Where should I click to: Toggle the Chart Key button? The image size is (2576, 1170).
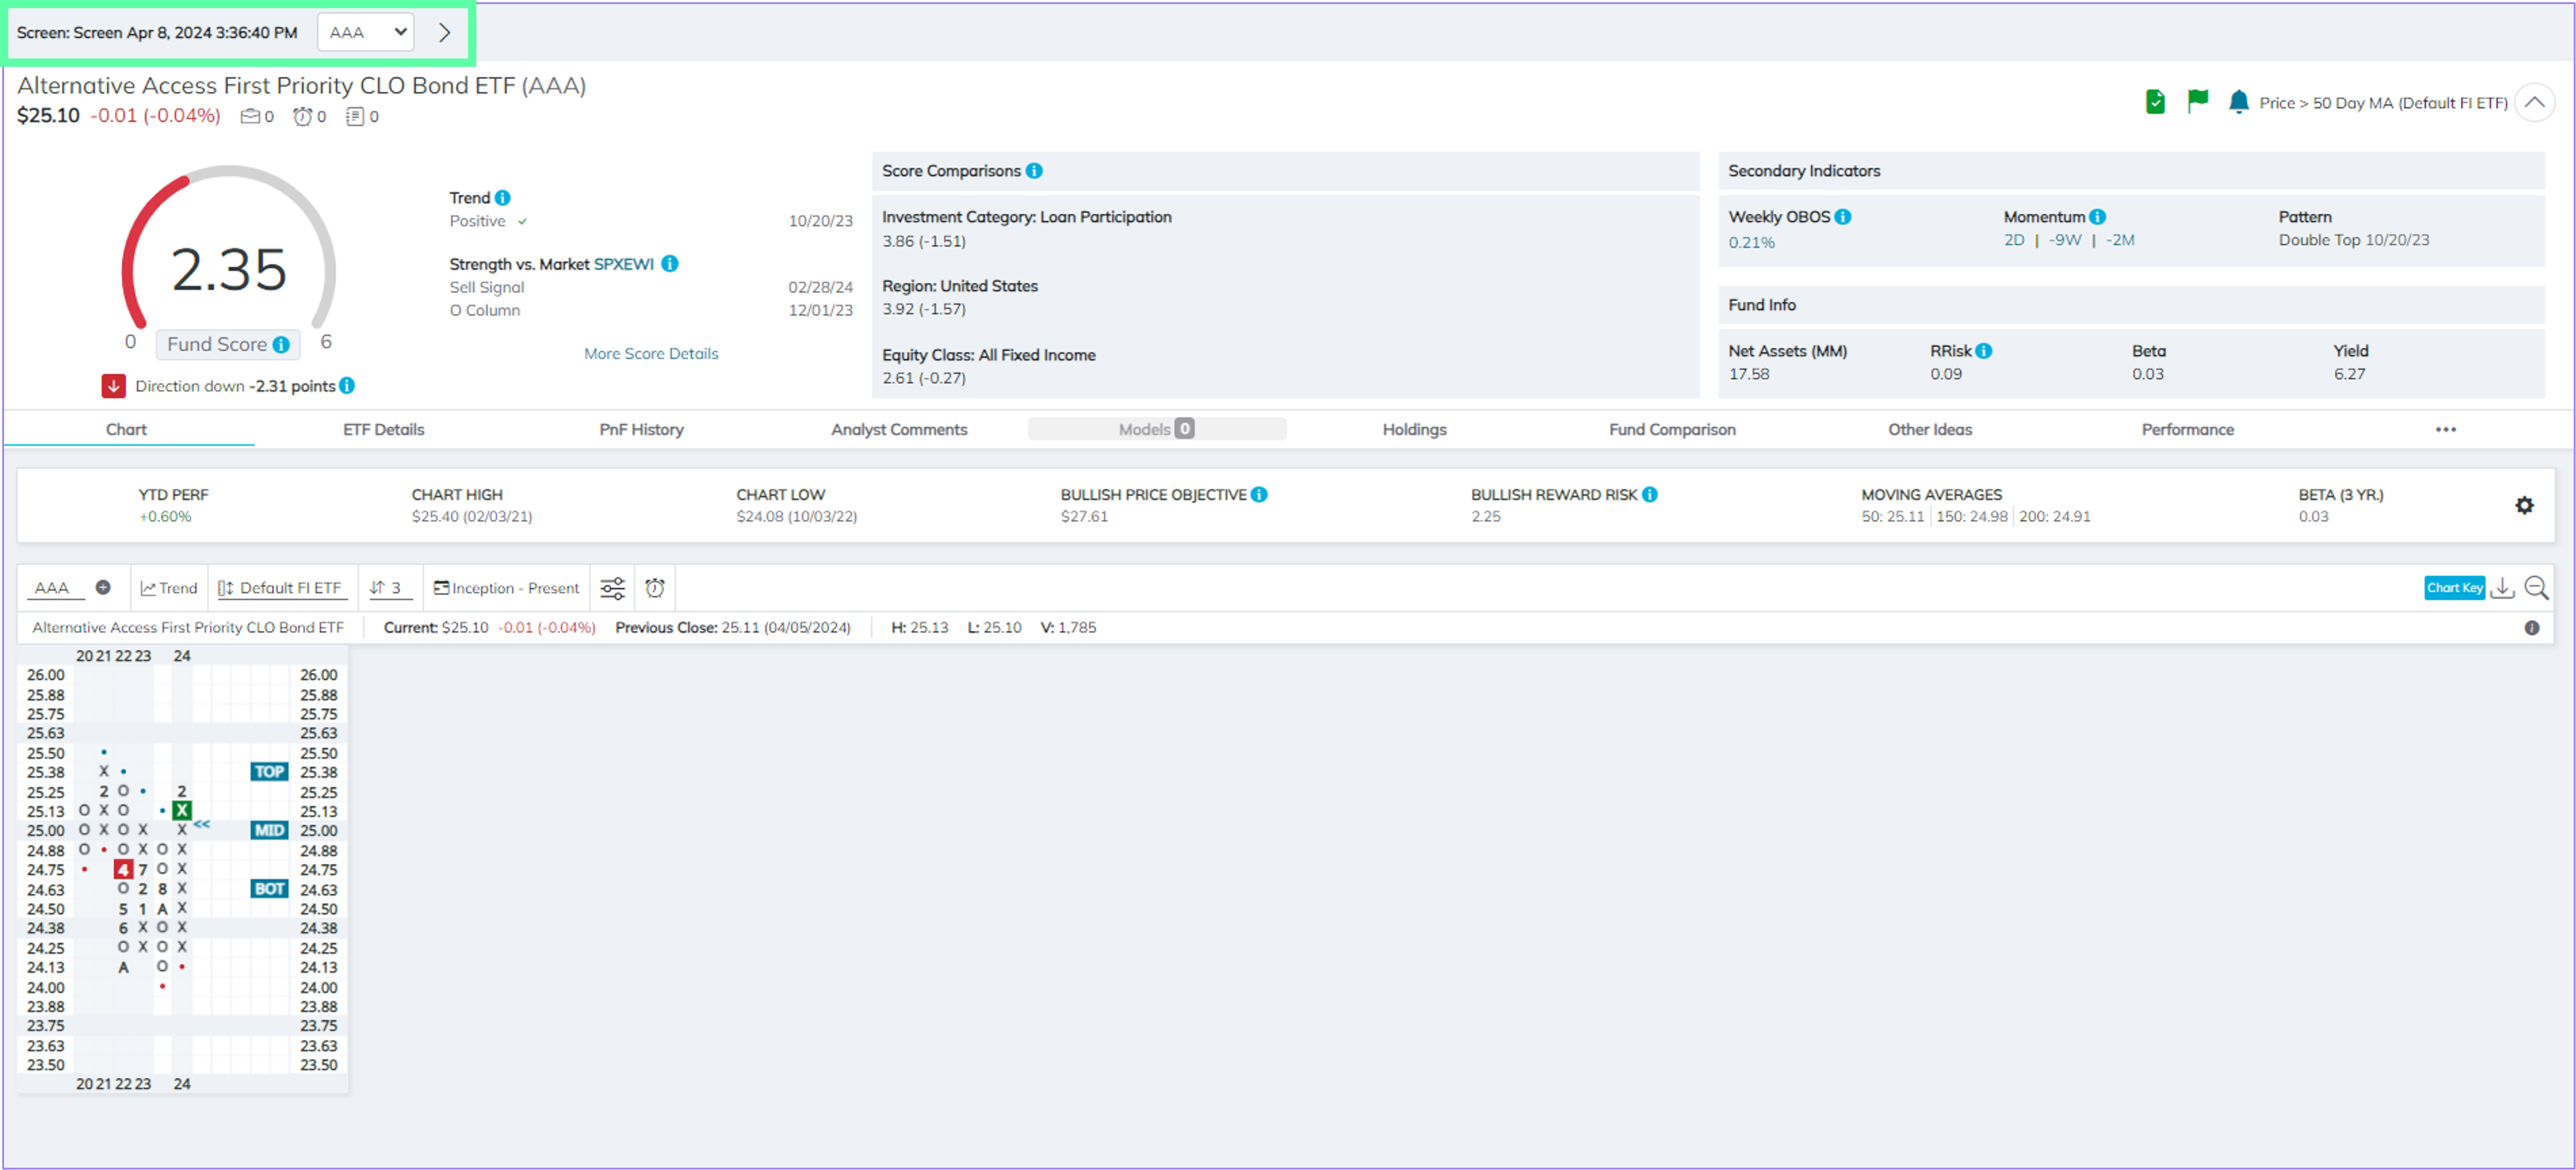[2454, 588]
